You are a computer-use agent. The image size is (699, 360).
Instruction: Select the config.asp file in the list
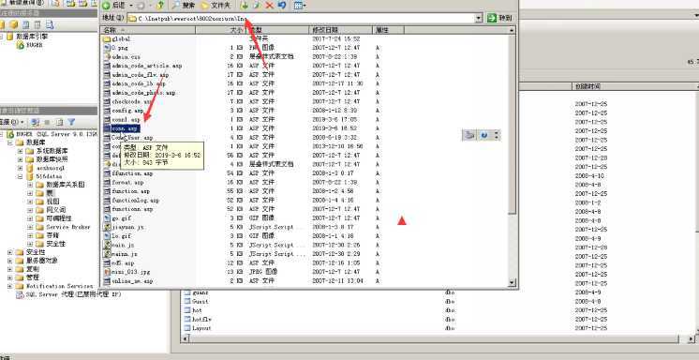click(127, 111)
